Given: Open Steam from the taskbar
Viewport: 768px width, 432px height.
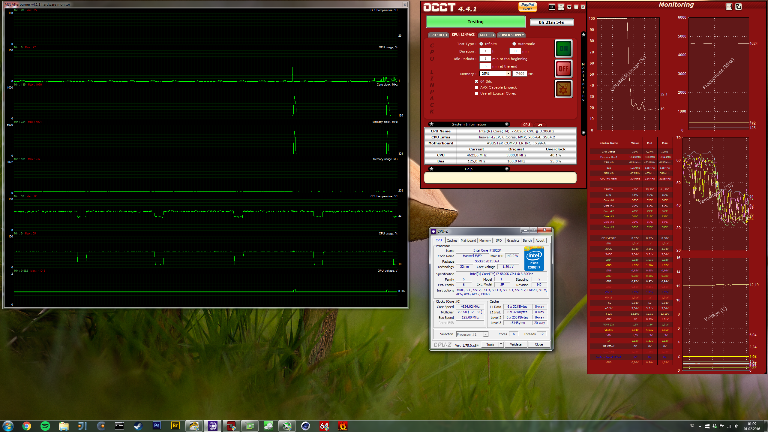Looking at the screenshot, I should coord(138,426).
